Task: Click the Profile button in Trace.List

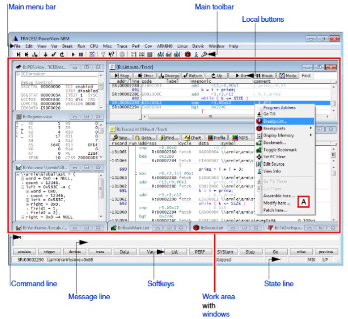Action: (x=216, y=138)
